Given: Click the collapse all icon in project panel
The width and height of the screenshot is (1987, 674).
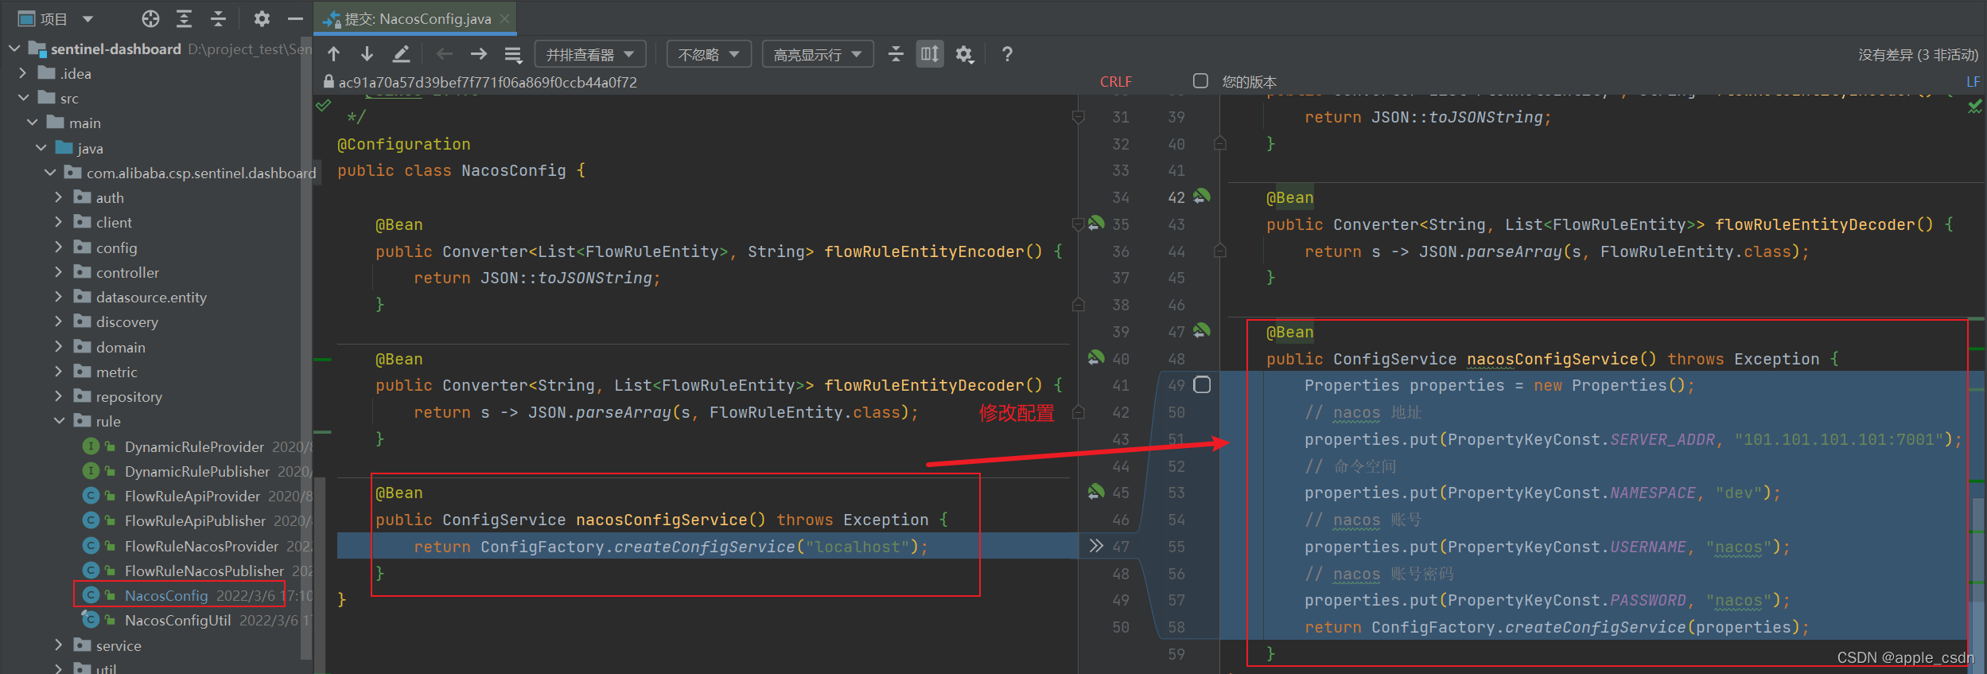Looking at the screenshot, I should [219, 18].
